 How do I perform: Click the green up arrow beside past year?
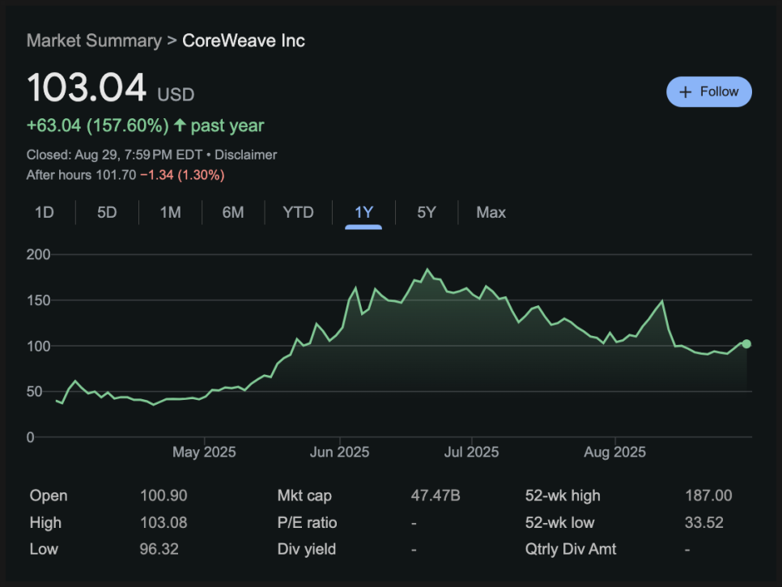(180, 125)
